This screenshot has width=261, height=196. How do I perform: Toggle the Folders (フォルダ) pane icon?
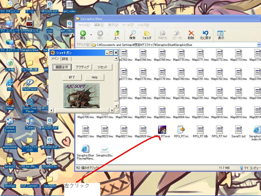147,33
